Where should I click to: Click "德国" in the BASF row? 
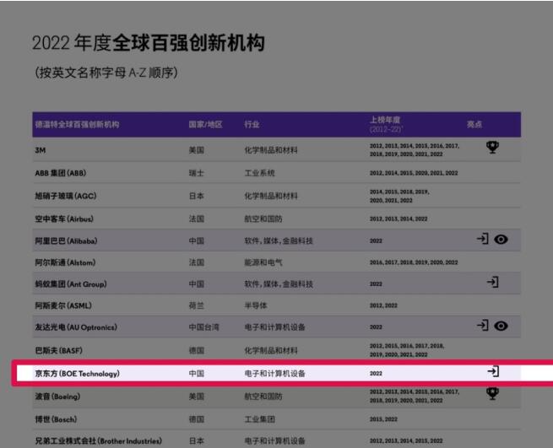tap(197, 351)
